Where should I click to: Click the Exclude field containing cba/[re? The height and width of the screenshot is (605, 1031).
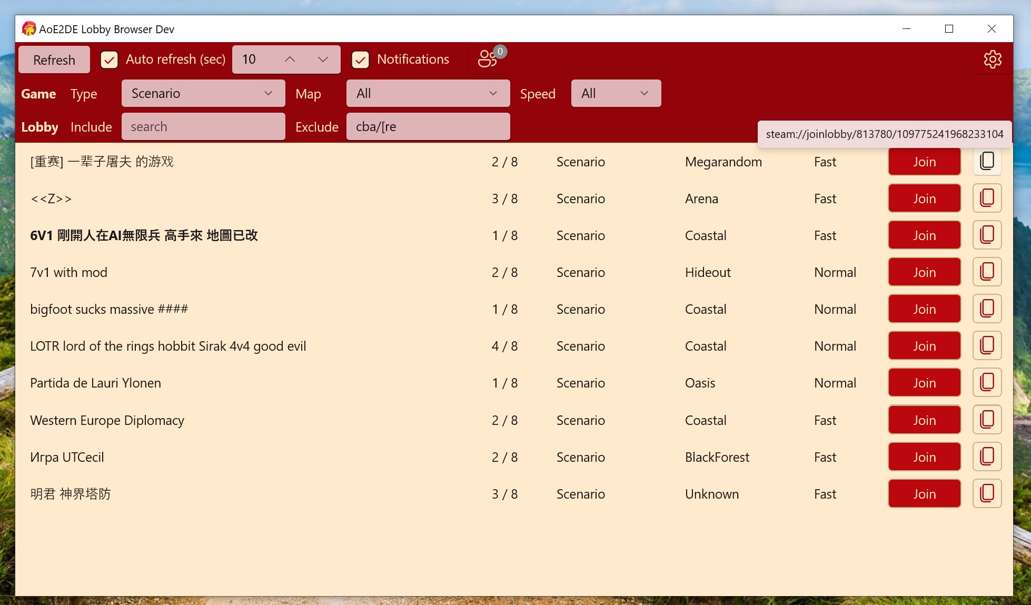428,127
